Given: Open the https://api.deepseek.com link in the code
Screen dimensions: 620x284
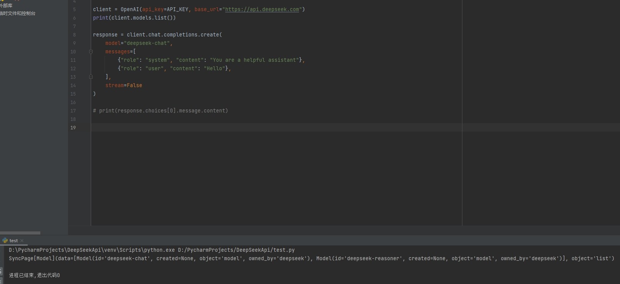Looking at the screenshot, I should [x=262, y=9].
